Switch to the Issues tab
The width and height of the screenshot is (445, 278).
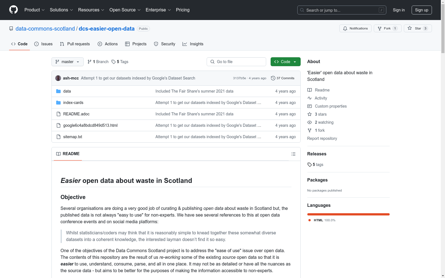pyautogui.click(x=43, y=44)
